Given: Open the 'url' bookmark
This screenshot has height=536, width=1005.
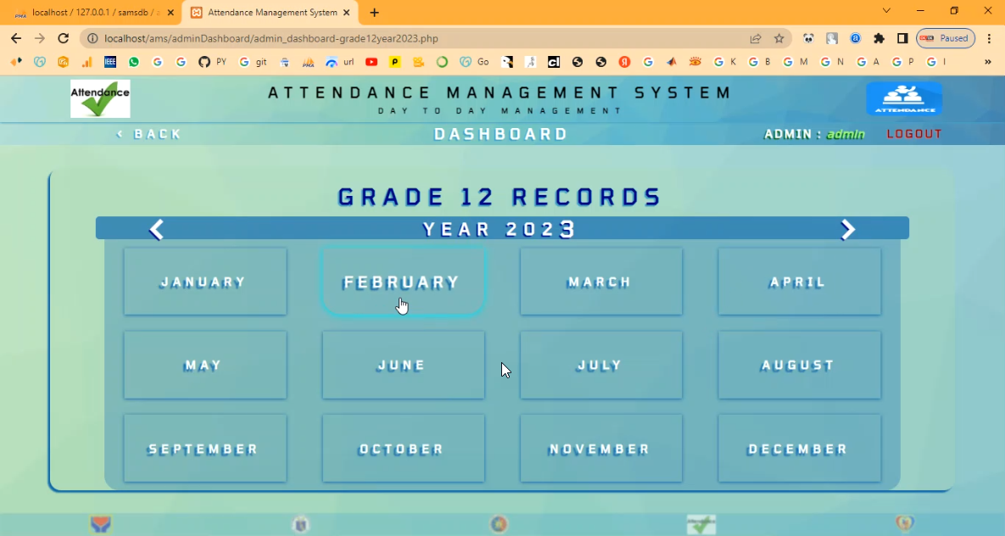Looking at the screenshot, I should click(x=340, y=62).
